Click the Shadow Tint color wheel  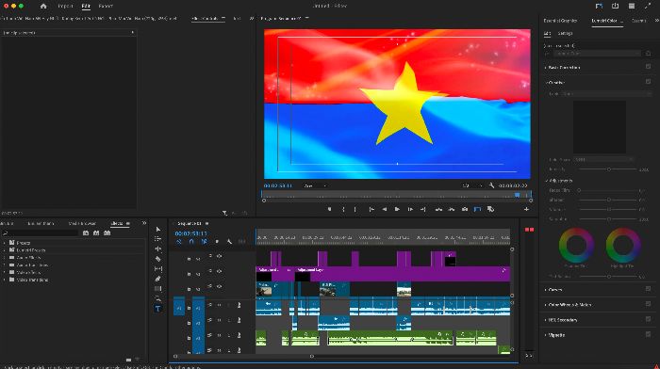(x=576, y=246)
